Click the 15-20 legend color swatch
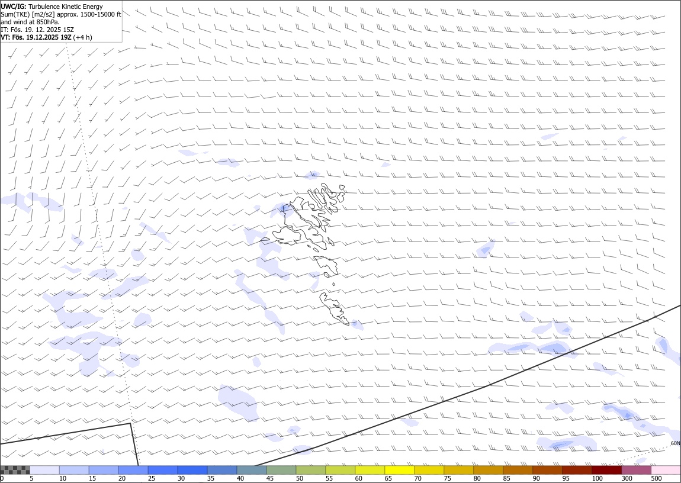This screenshot has width=681, height=483. [x=104, y=470]
